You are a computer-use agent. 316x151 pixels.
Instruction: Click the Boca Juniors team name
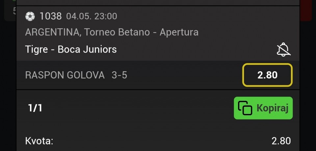87,49
